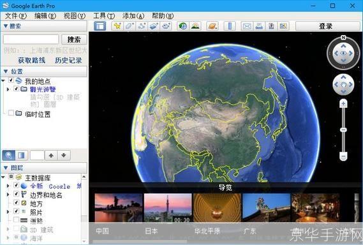Collapse the 搜索 panel
This screenshot has height=245, width=363.
click(6, 26)
